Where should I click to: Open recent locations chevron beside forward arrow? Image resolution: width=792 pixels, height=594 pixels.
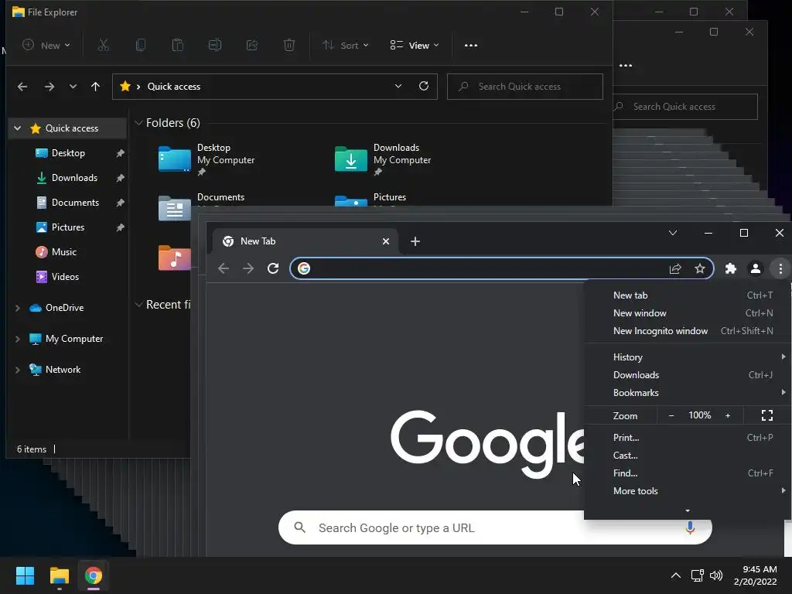pos(73,87)
